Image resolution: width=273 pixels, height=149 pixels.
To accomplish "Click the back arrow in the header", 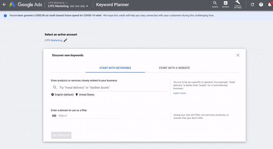I will [x=4, y=5].
